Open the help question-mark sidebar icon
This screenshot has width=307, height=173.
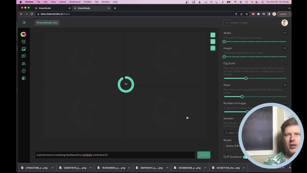[x=24, y=71]
